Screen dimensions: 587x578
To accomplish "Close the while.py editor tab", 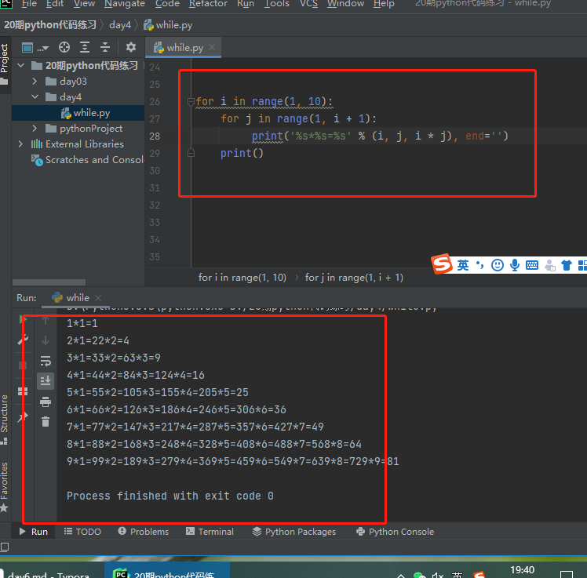I will [x=212, y=47].
